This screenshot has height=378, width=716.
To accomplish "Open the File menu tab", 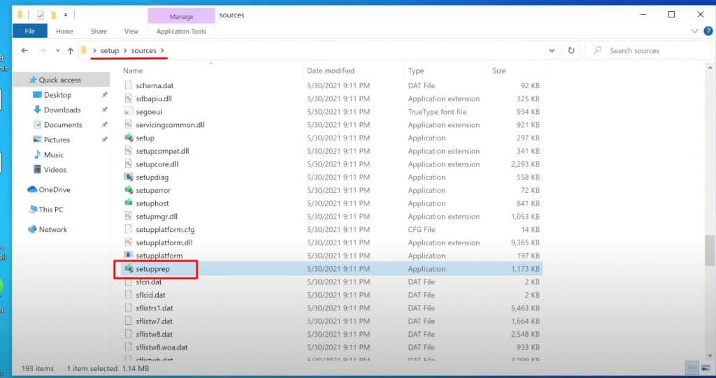I will 29,31.
